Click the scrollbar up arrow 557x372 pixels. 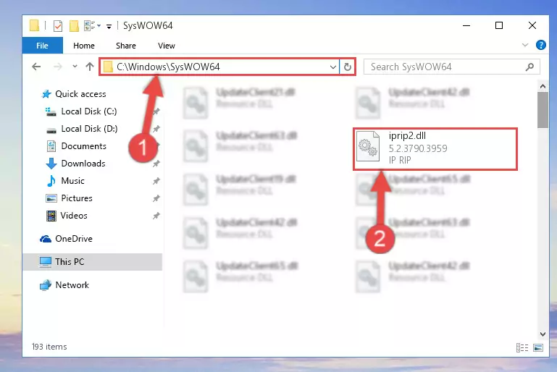tap(543, 86)
